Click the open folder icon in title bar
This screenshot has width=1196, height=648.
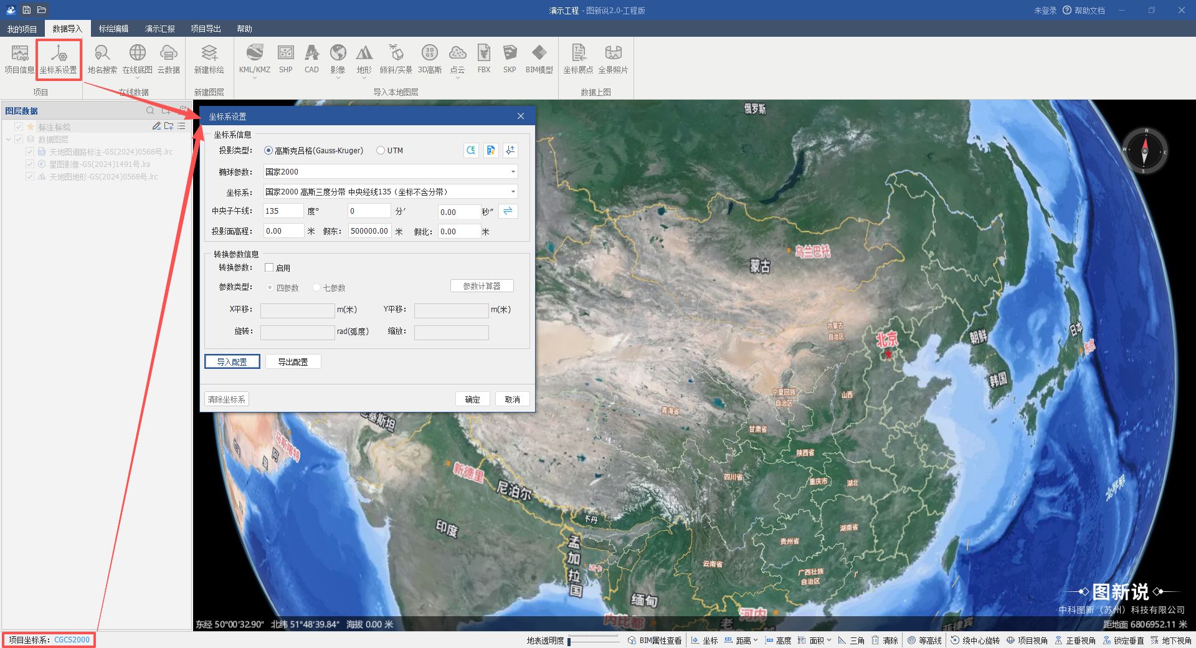[x=42, y=10]
